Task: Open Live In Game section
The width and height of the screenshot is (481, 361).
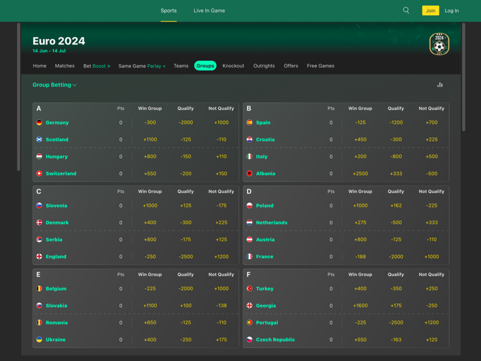Action: click(x=209, y=10)
